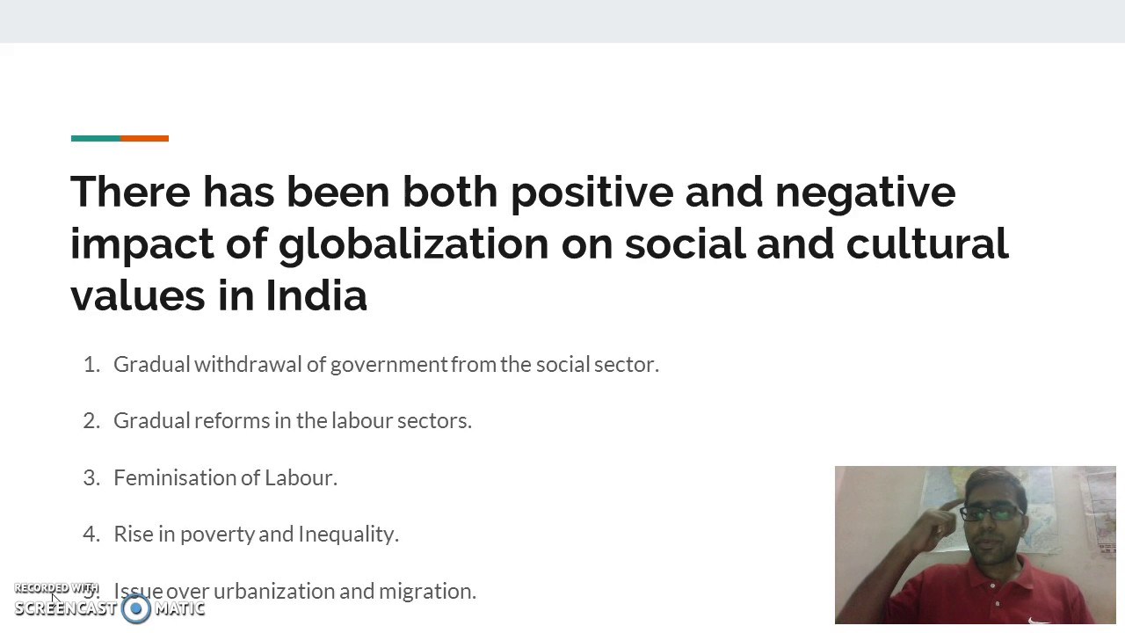Click the word SCREENCAST in the watermark

click(65, 608)
